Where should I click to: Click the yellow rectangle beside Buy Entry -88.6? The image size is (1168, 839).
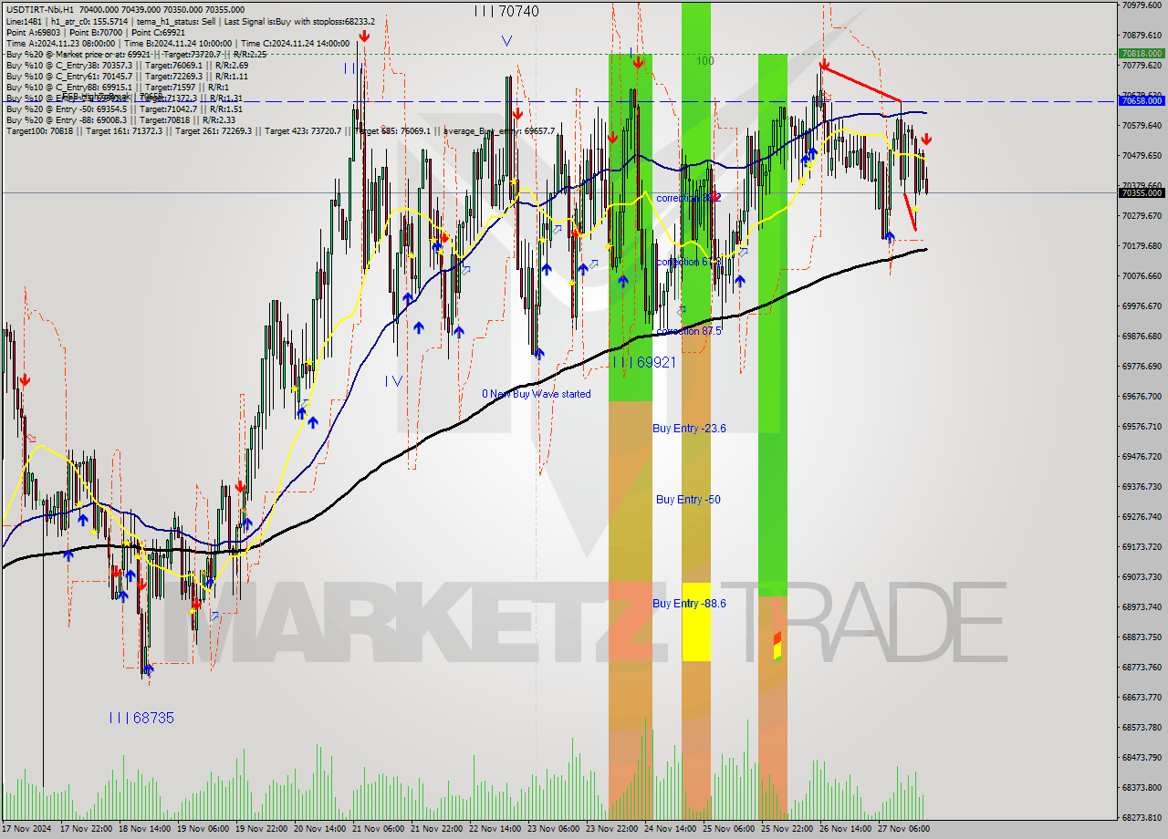click(696, 622)
